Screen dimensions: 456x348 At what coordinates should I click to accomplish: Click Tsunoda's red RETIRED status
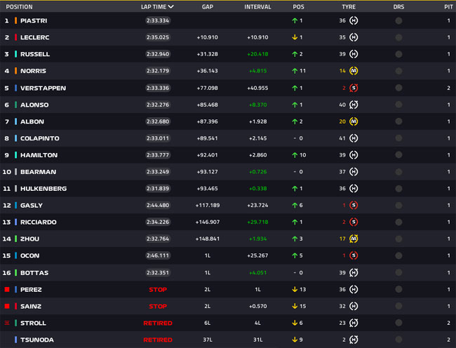158,340
